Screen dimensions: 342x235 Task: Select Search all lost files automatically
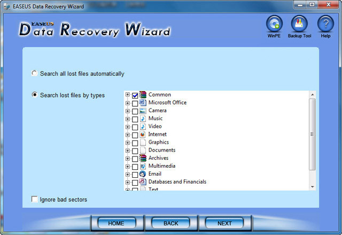tap(35, 74)
